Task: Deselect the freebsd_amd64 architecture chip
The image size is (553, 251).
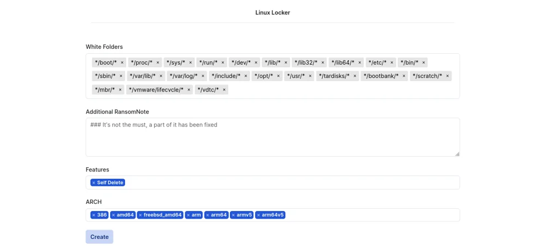Action: click(x=140, y=215)
